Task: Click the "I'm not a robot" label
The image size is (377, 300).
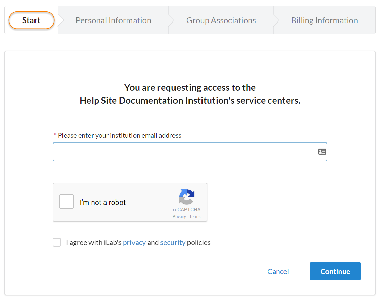Action: (103, 202)
